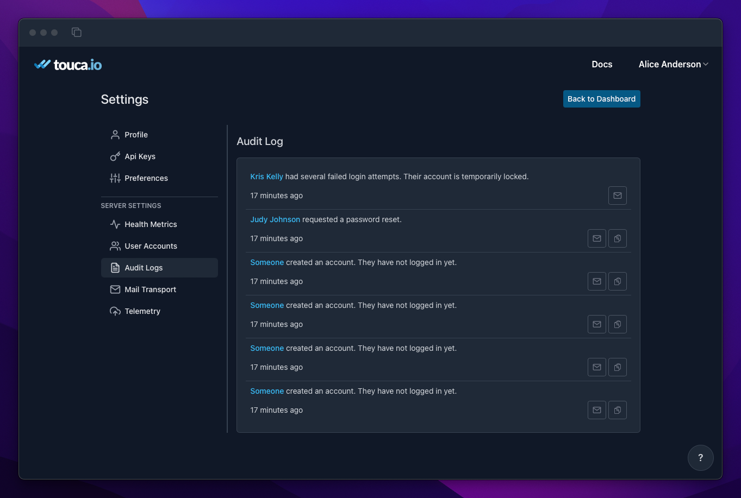The image size is (741, 498).
Task: Open the Telemetry server settings
Action: pyautogui.click(x=159, y=311)
